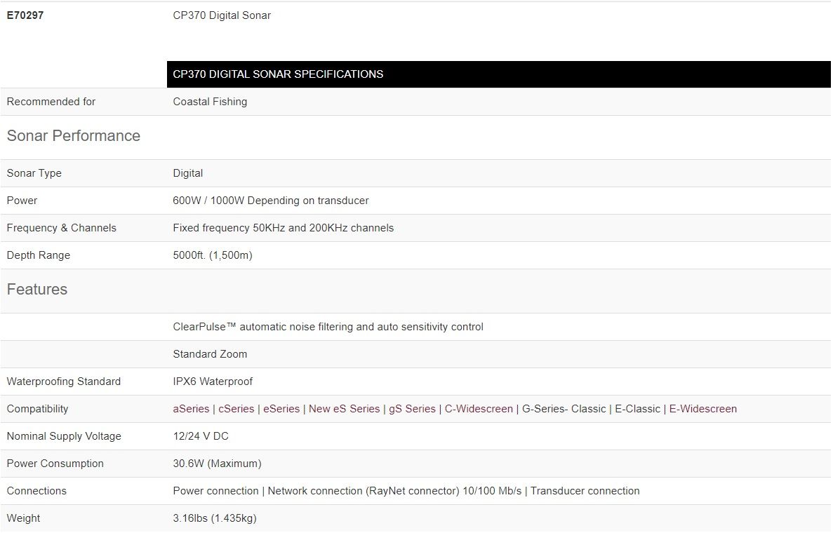The width and height of the screenshot is (833, 540).
Task: Click the Frequency & Channels row label
Action: click(x=62, y=228)
